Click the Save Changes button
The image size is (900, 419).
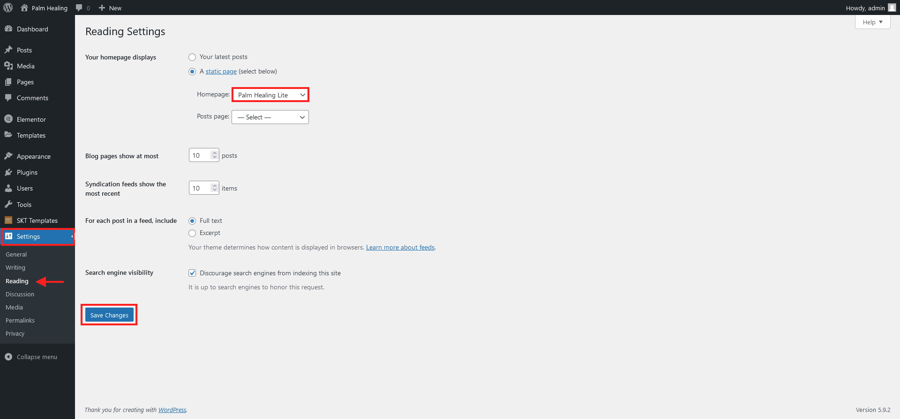[109, 315]
